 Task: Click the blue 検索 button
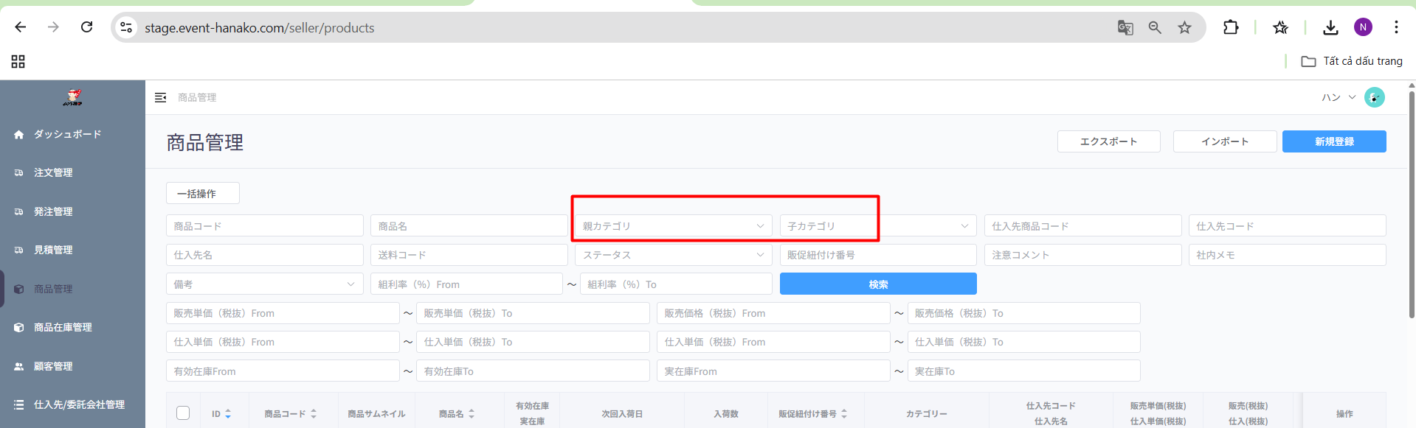click(x=877, y=284)
